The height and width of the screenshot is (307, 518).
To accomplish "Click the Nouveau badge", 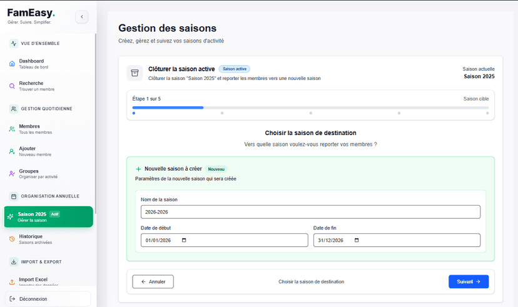I will [x=216, y=169].
